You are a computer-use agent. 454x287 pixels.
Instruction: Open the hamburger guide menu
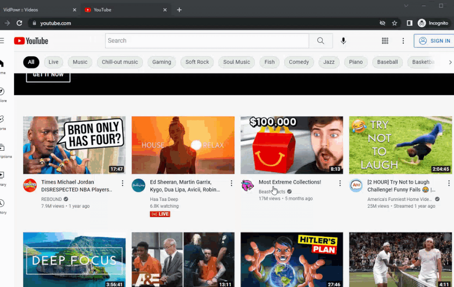[x=2, y=41]
